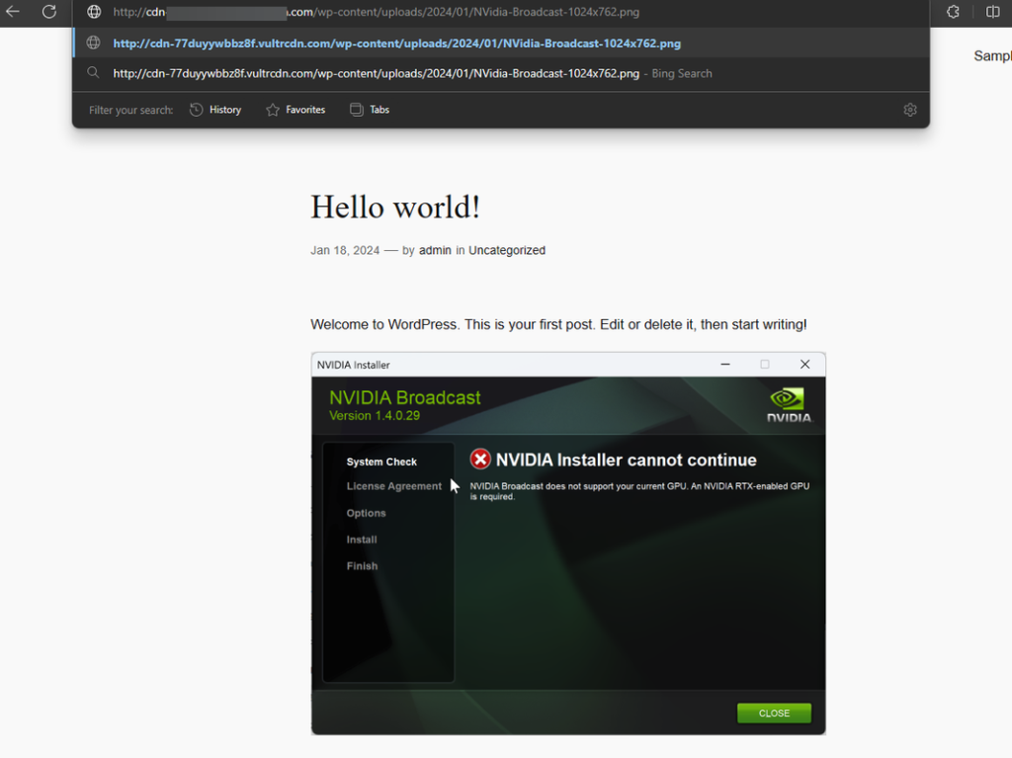Reload the page with the refresh icon
The image size is (1012, 758).
click(49, 11)
